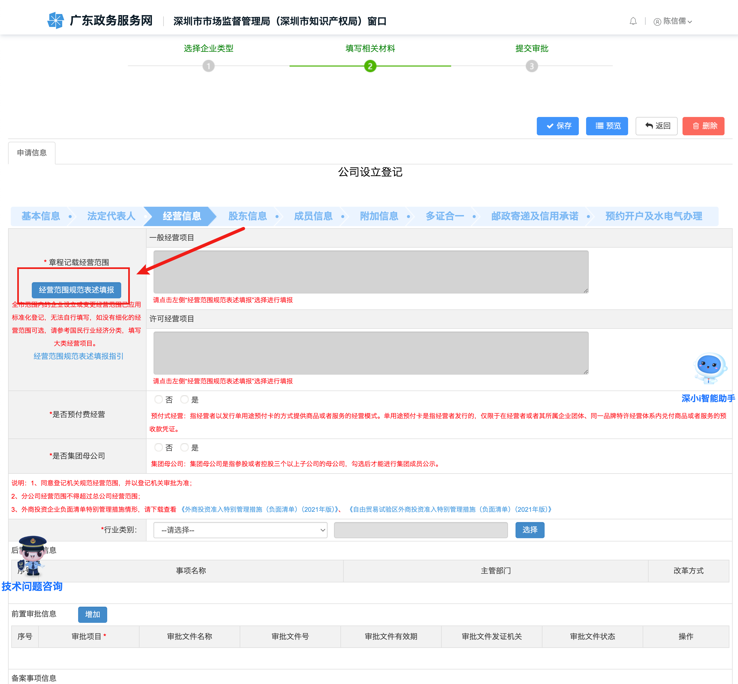Go to the 成员信息 section

click(x=313, y=216)
